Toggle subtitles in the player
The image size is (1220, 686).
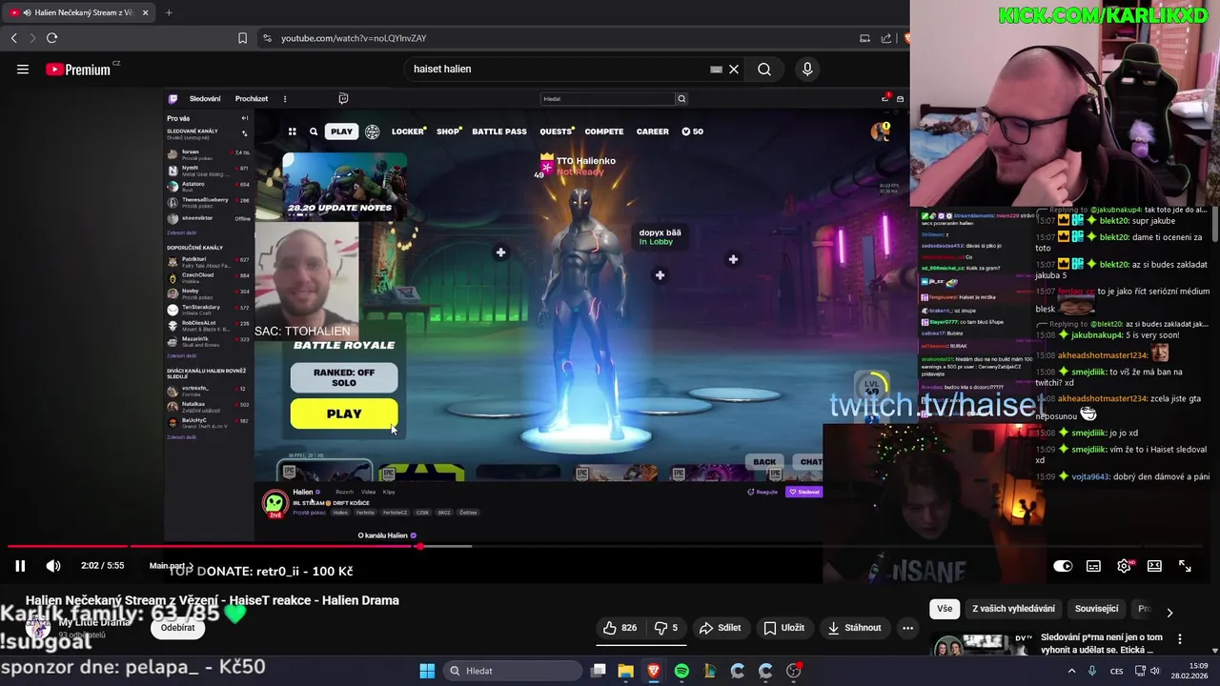coord(1094,566)
